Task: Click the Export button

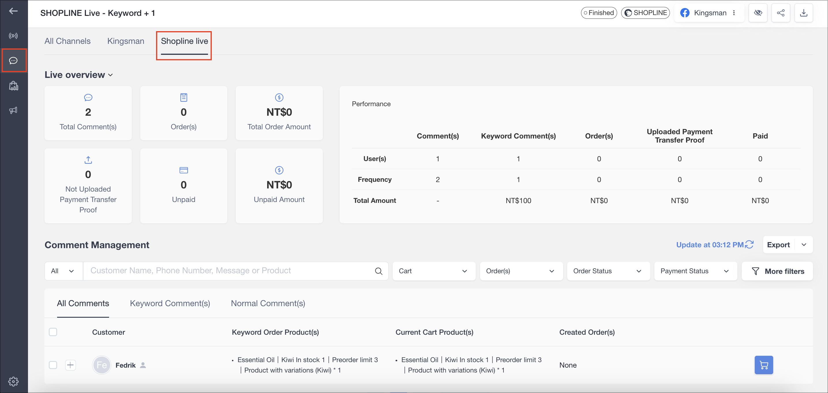Action: [x=778, y=245]
